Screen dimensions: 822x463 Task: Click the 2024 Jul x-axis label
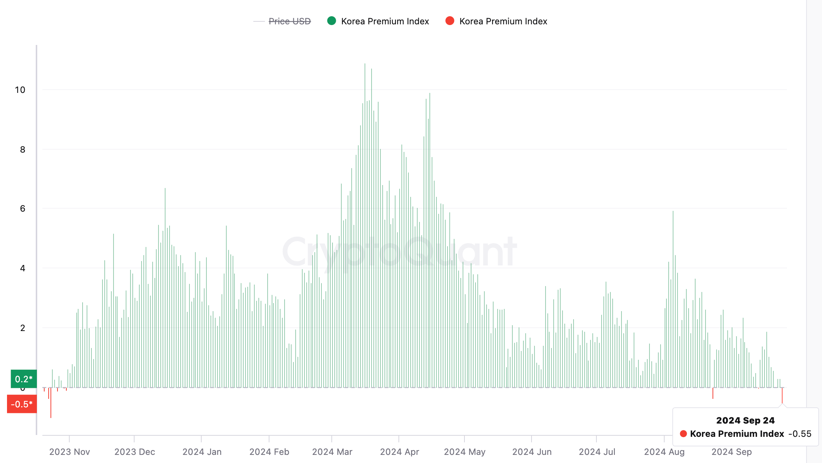point(597,452)
